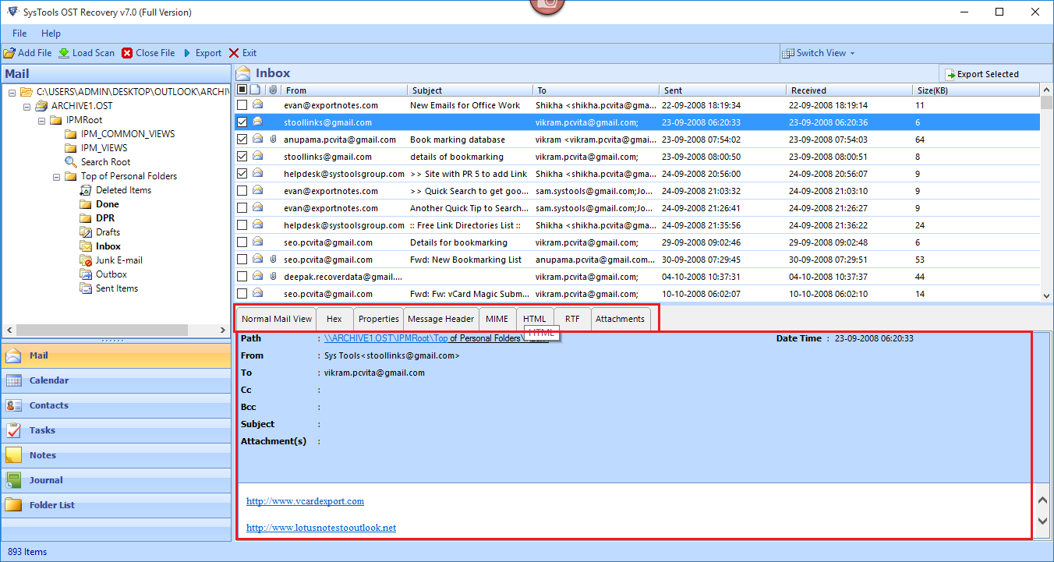Collapse the ARCHIVE1.OST tree node
This screenshot has width=1054, height=562.
click(27, 106)
